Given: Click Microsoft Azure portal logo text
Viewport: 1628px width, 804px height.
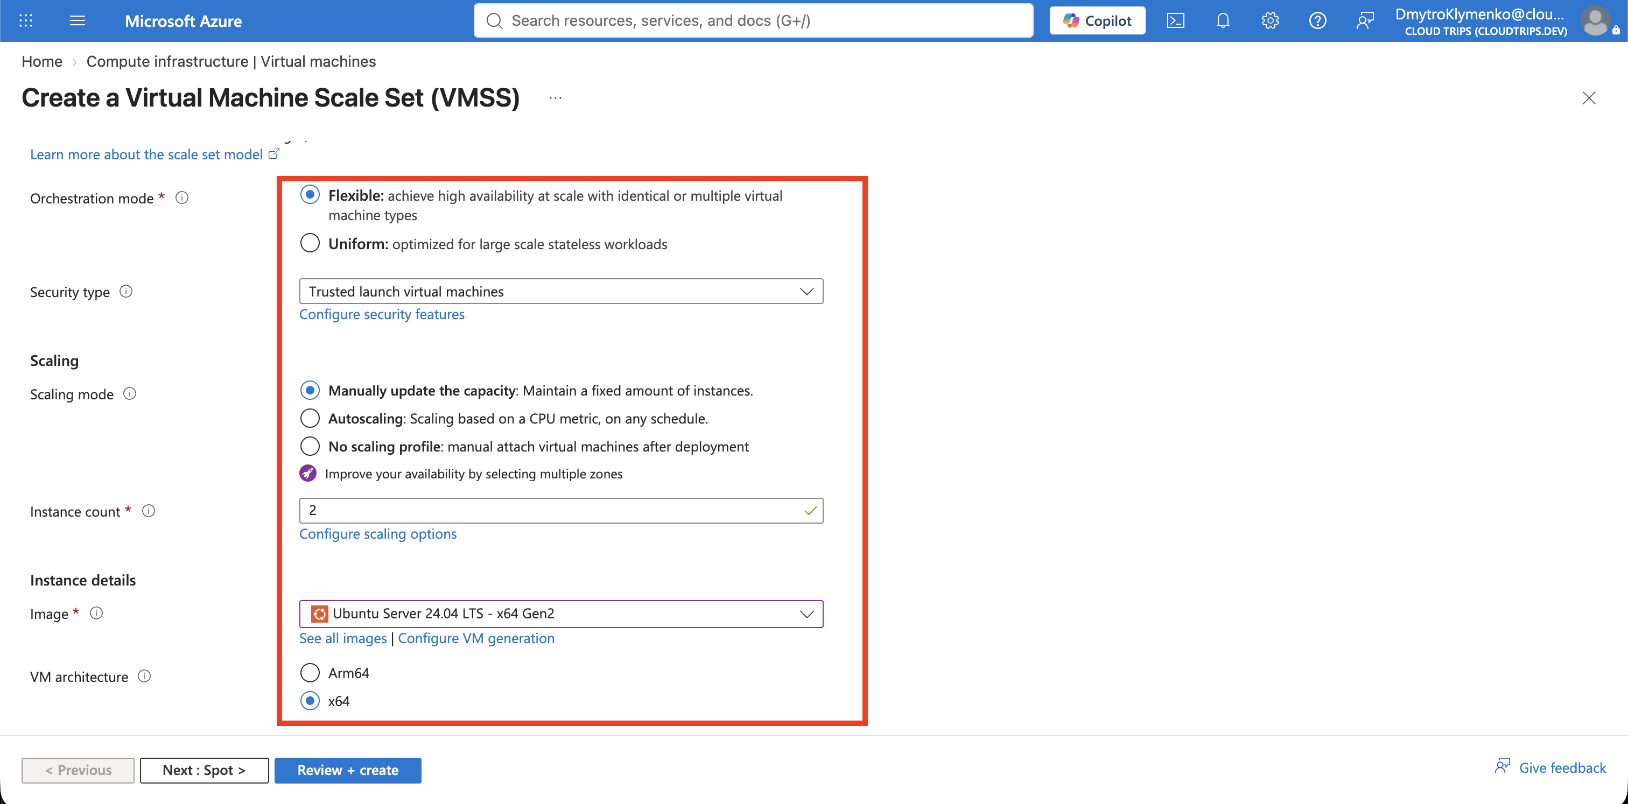Looking at the screenshot, I should point(183,21).
